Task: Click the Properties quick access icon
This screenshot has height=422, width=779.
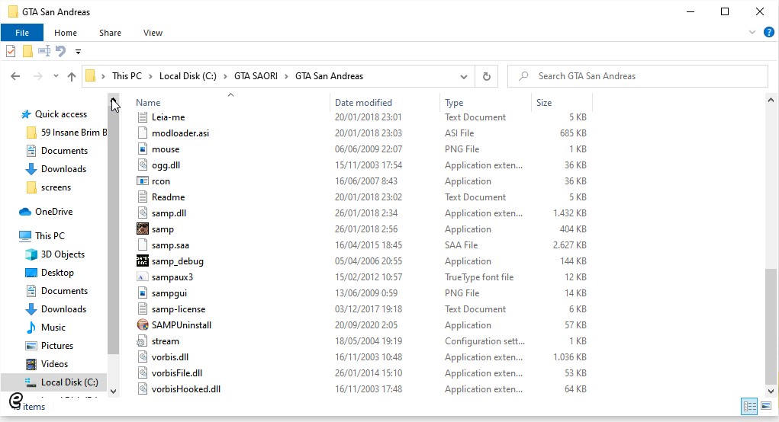Action: pos(11,51)
